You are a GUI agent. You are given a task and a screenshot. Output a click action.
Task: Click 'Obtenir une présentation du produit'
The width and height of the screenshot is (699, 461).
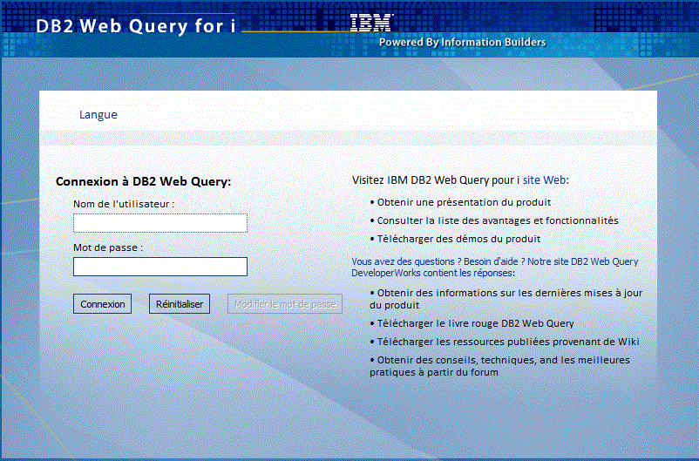(x=464, y=202)
